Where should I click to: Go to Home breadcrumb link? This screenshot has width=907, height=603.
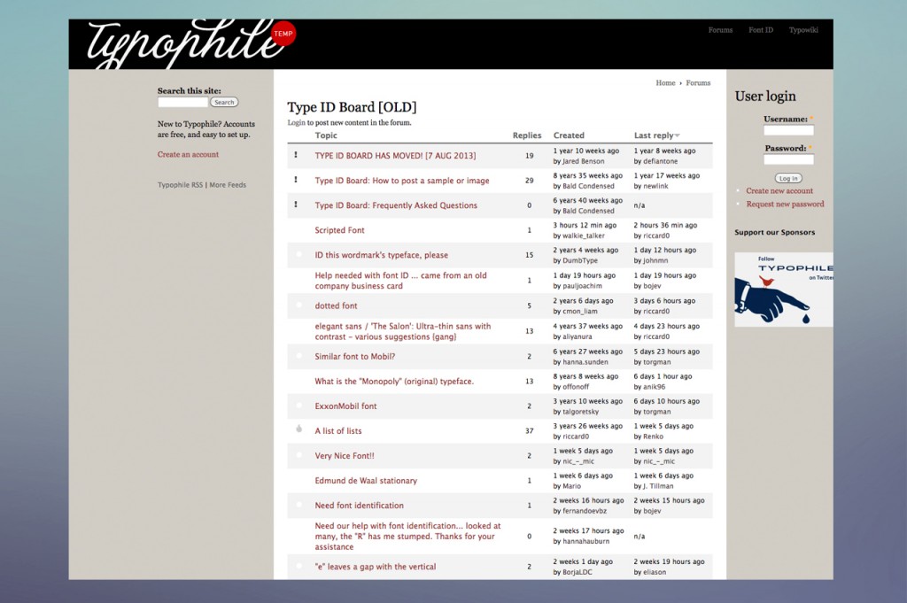click(665, 83)
